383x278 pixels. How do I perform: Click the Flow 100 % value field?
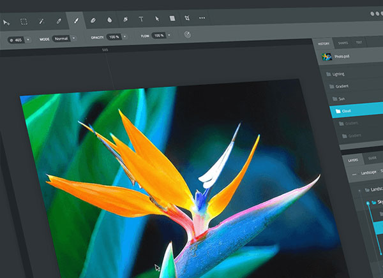pos(159,36)
